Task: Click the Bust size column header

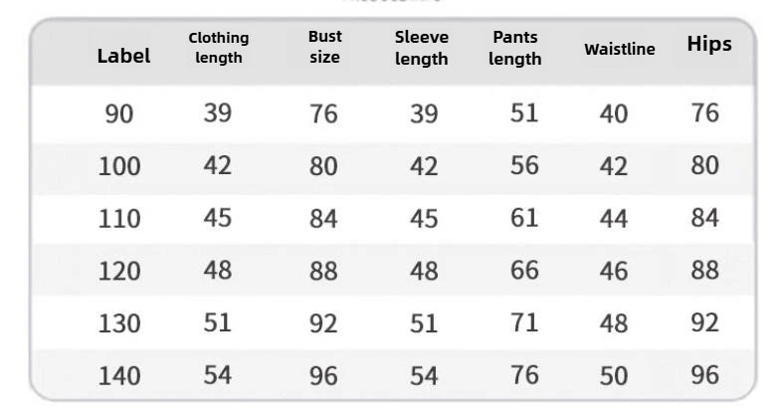Action: coord(324,47)
